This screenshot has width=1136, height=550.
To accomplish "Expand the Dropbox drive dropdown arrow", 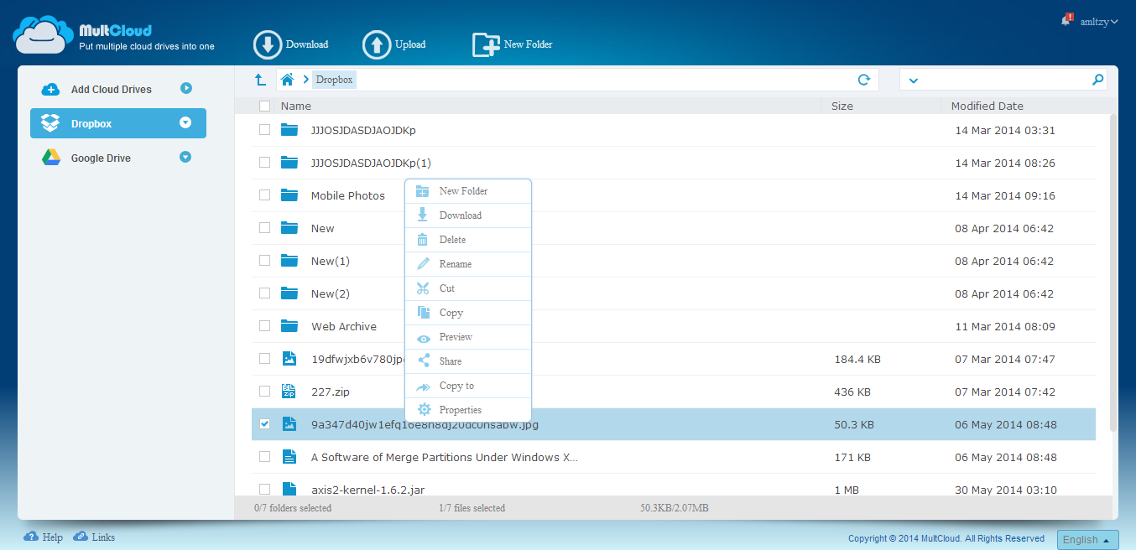I will 186,123.
